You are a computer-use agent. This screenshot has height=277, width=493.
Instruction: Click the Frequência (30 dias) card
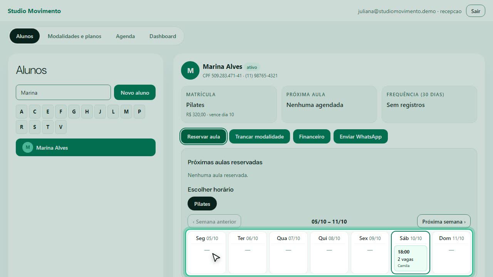pos(429,104)
